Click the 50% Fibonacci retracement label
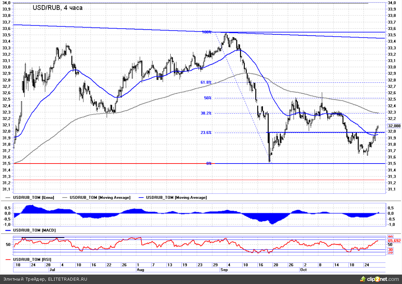Screen dimensions: 402x284 click(208, 98)
